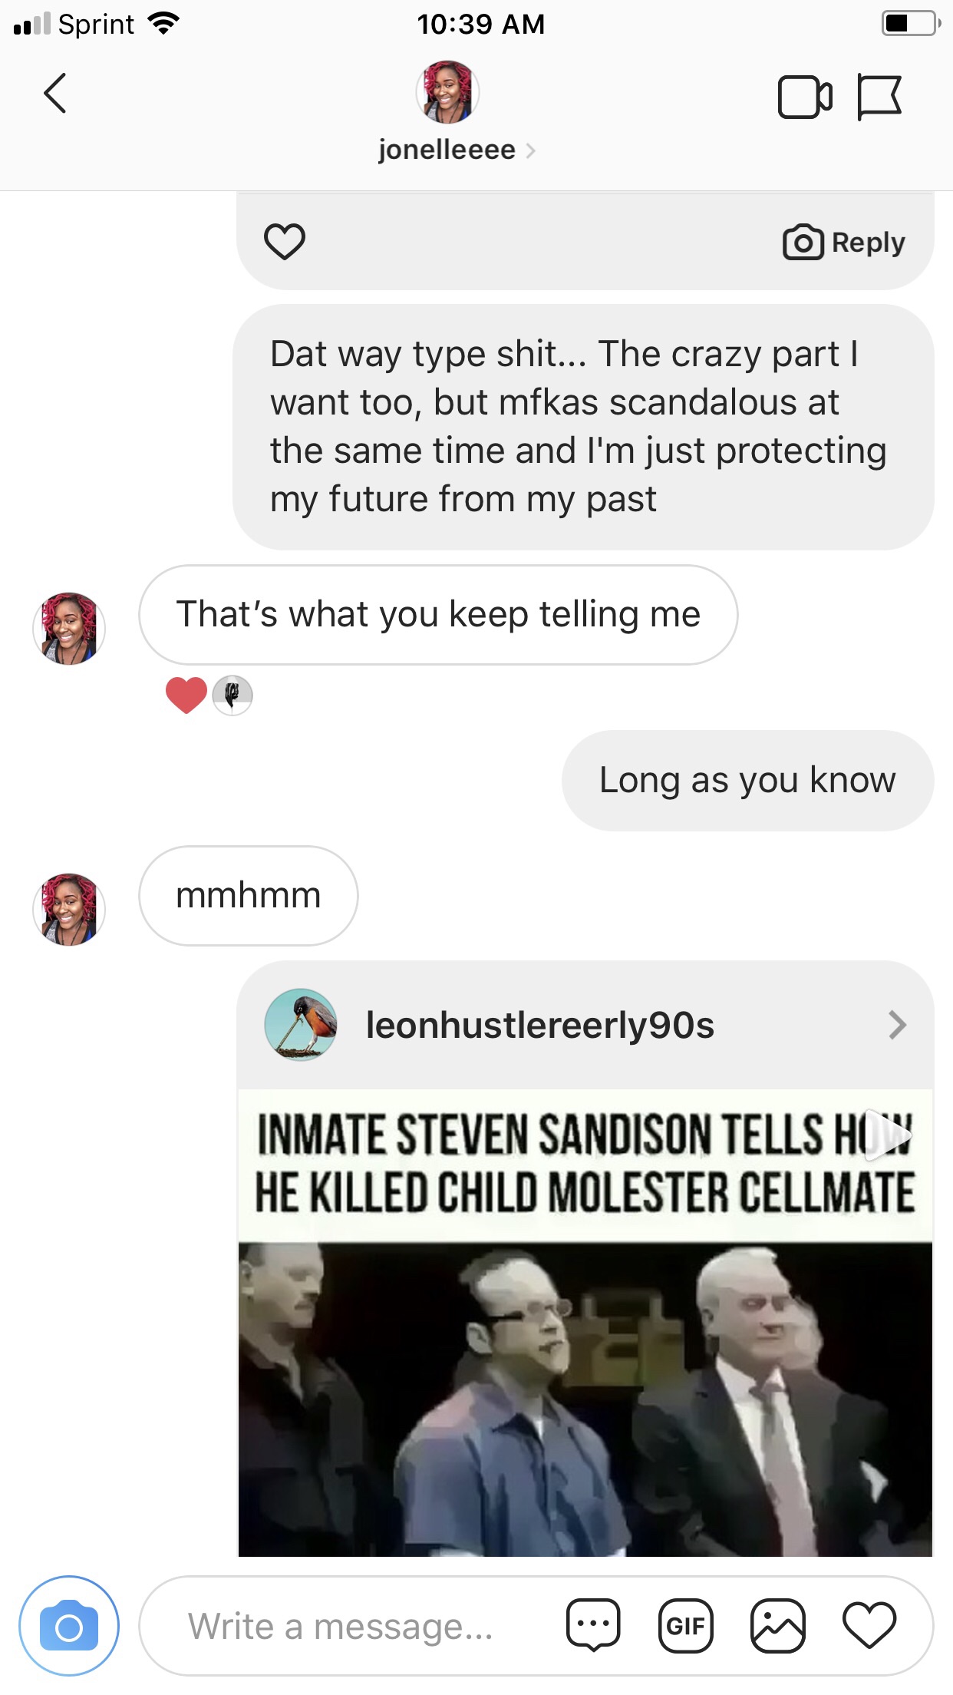
Task: Reply to the story with camera
Action: [x=844, y=243]
